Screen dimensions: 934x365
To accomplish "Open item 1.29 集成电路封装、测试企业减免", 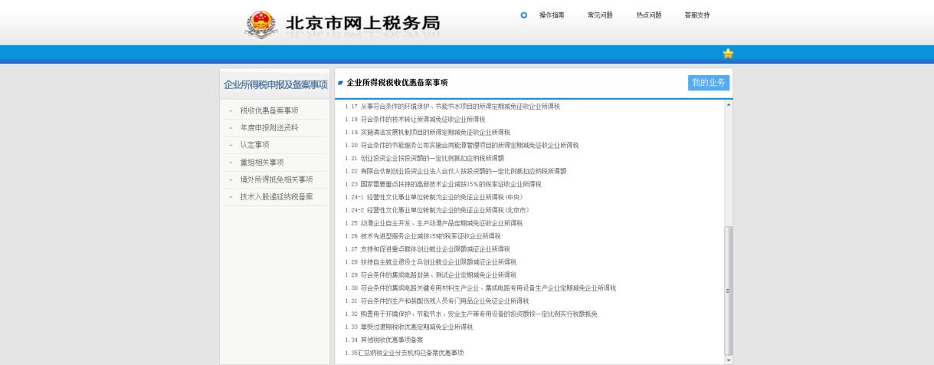I will point(431,275).
